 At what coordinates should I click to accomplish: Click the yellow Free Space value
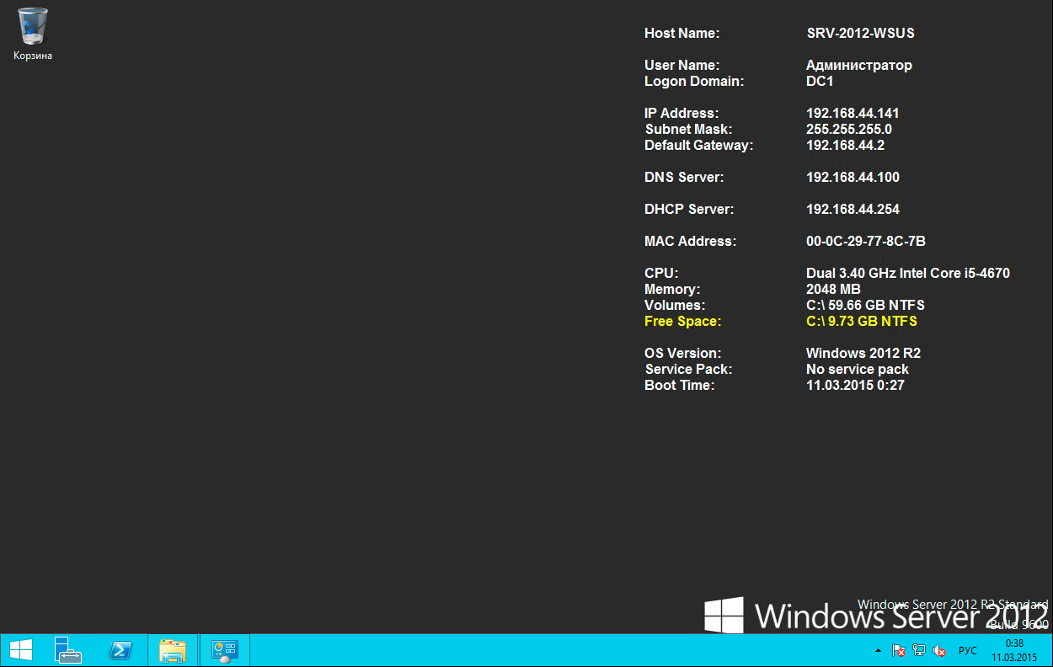tap(861, 322)
